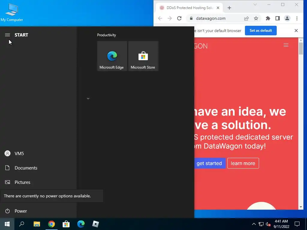Click the Windows Start button

[7, 224]
